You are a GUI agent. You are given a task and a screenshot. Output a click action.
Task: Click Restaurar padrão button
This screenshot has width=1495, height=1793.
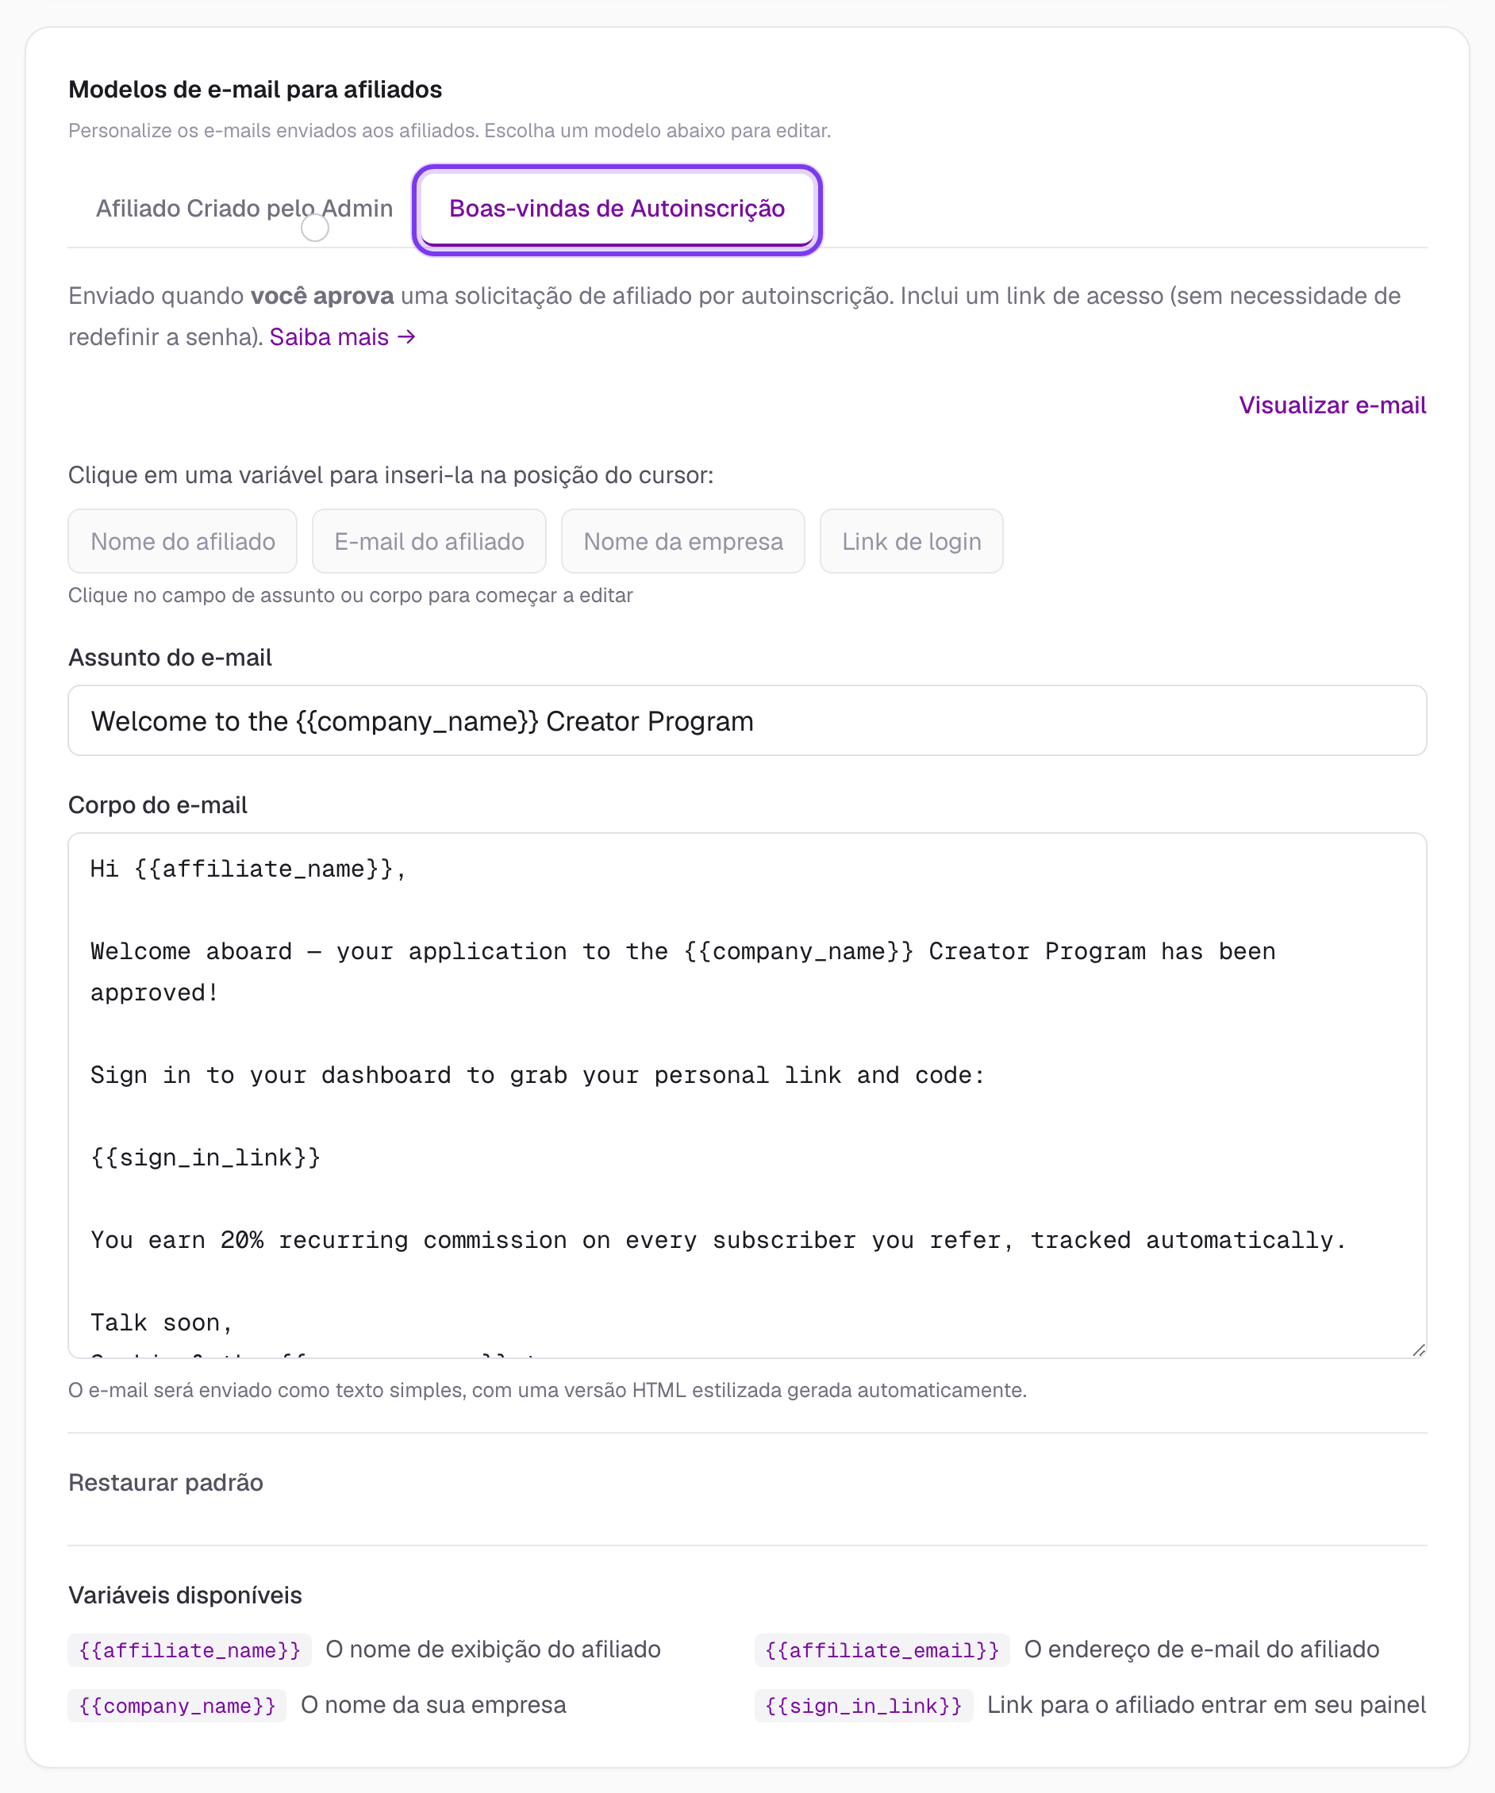click(x=166, y=1482)
